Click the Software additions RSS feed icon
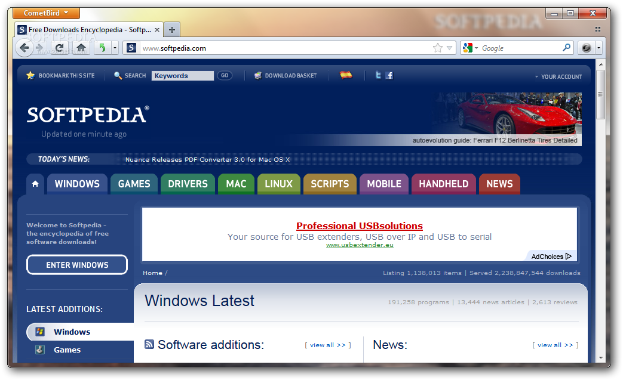Image resolution: width=623 pixels, height=380 pixels. click(x=149, y=344)
